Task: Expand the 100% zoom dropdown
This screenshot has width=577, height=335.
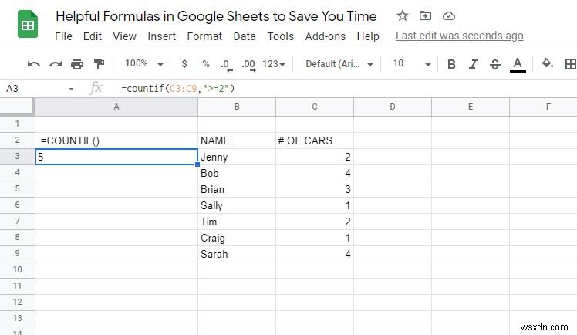Action: point(144,64)
